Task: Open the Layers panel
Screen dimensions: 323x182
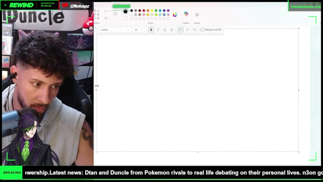Action: pos(197,15)
